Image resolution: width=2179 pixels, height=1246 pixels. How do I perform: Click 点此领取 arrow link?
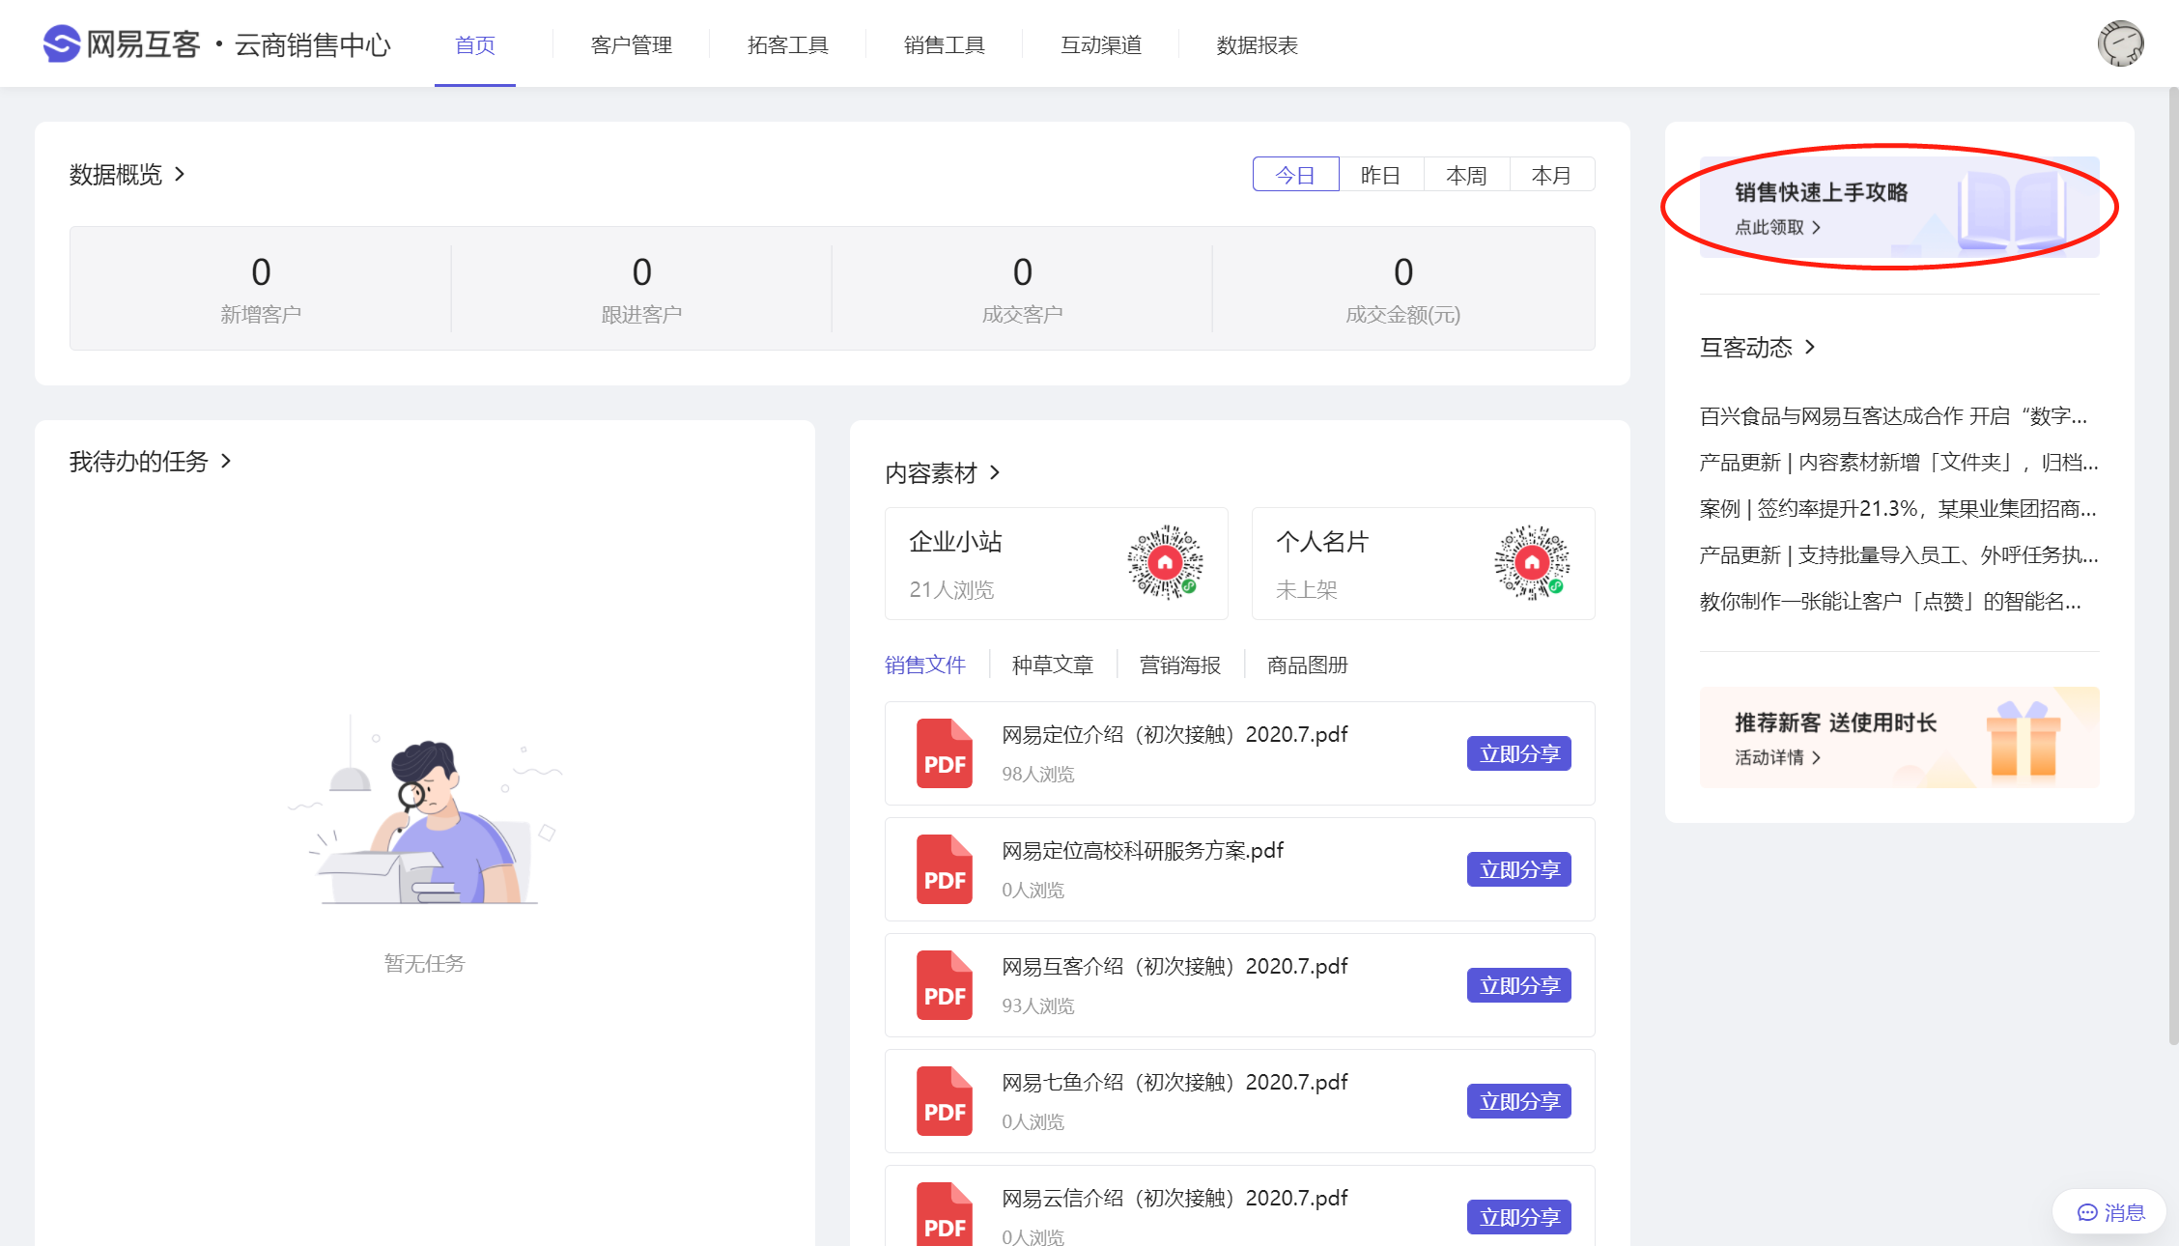[1778, 227]
